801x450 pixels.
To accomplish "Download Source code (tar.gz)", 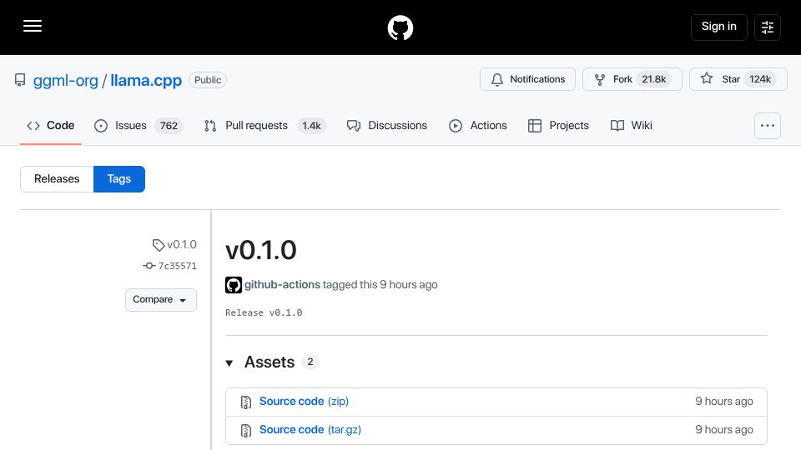I will [x=310, y=430].
